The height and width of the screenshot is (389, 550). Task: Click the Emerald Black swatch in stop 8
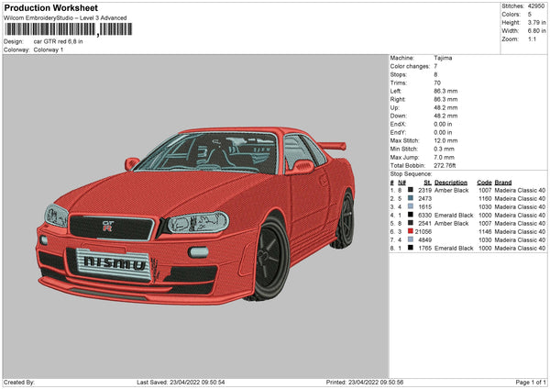410,249
